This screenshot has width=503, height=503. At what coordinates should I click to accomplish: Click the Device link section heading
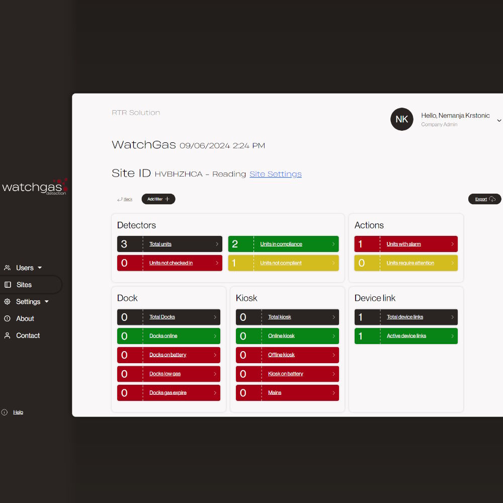pos(375,298)
